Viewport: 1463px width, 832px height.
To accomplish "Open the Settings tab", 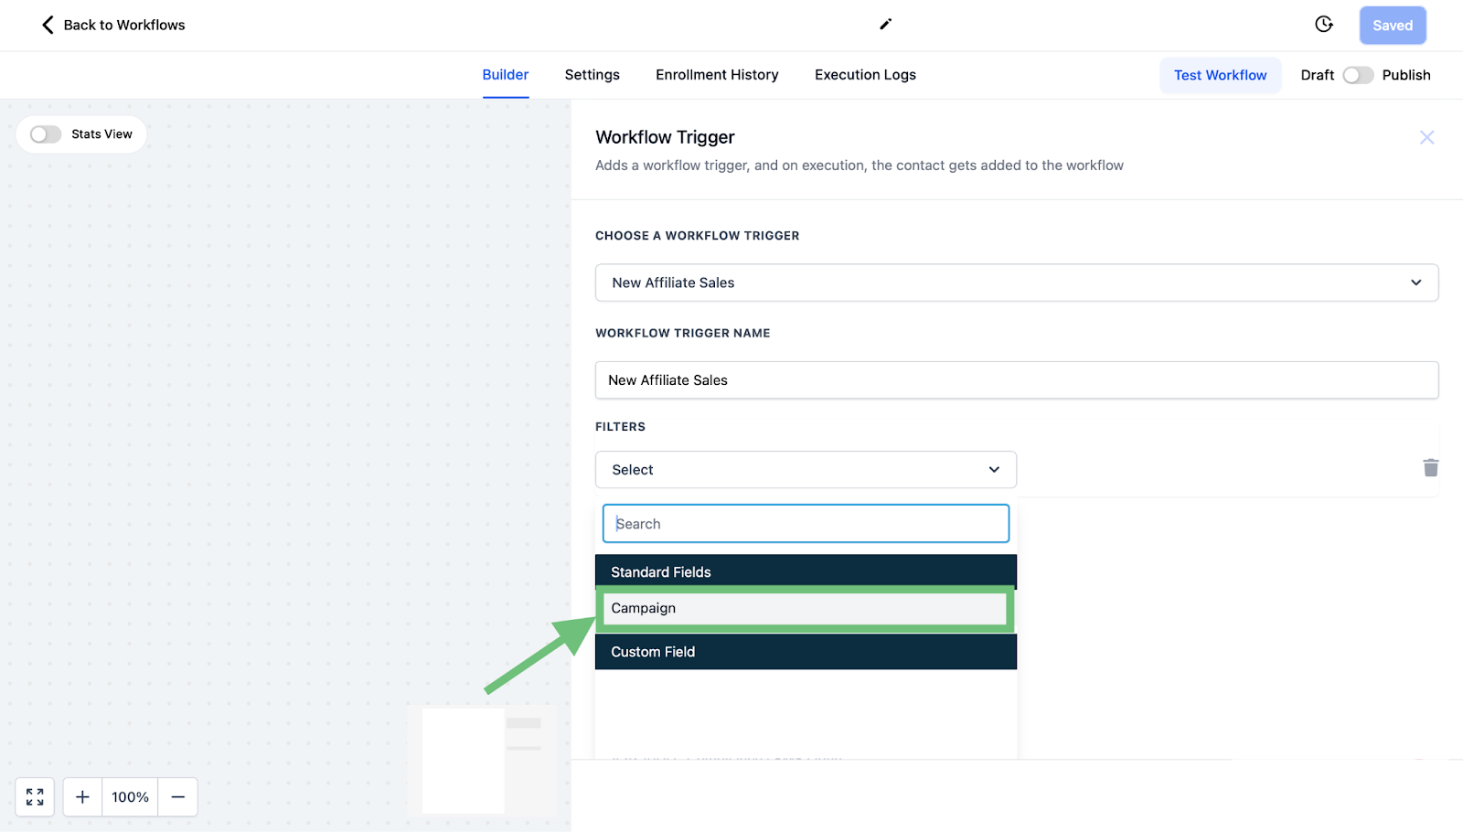I will [593, 75].
